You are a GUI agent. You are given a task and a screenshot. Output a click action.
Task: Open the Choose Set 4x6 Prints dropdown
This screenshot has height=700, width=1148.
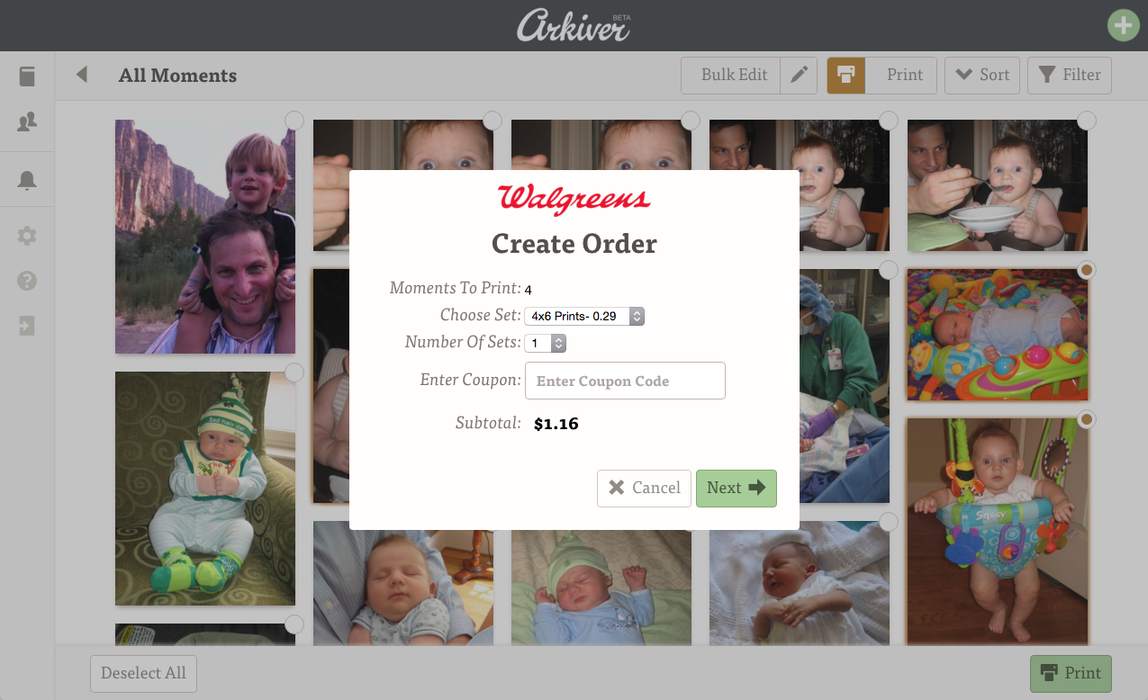[584, 316]
